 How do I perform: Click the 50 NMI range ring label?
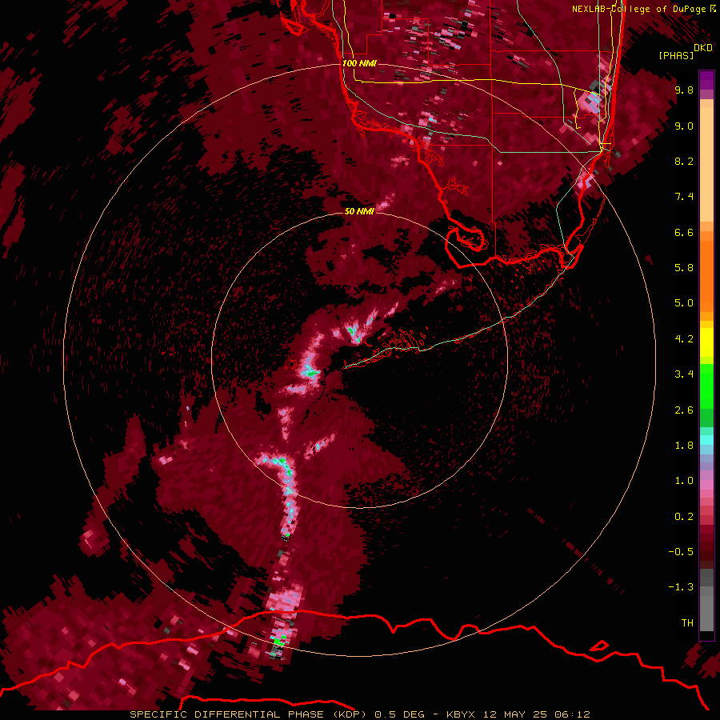[359, 211]
